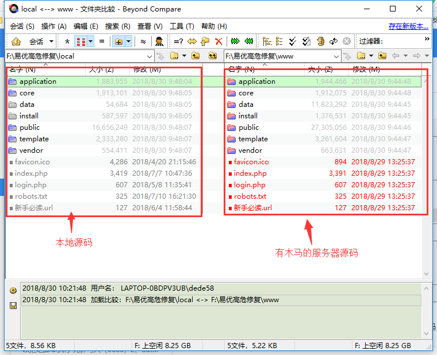This screenshot has width=437, height=355.
Task: Collapse all folders tree icon
Action: (279, 41)
